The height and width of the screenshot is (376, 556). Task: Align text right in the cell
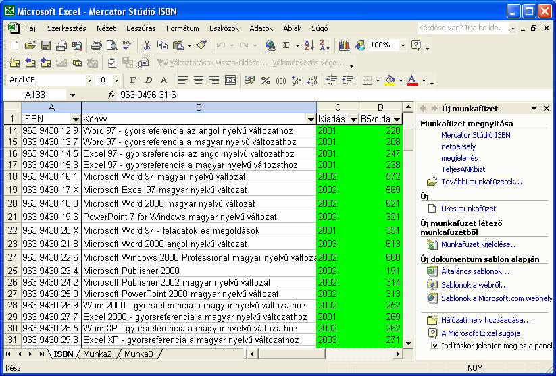pyautogui.click(x=213, y=80)
